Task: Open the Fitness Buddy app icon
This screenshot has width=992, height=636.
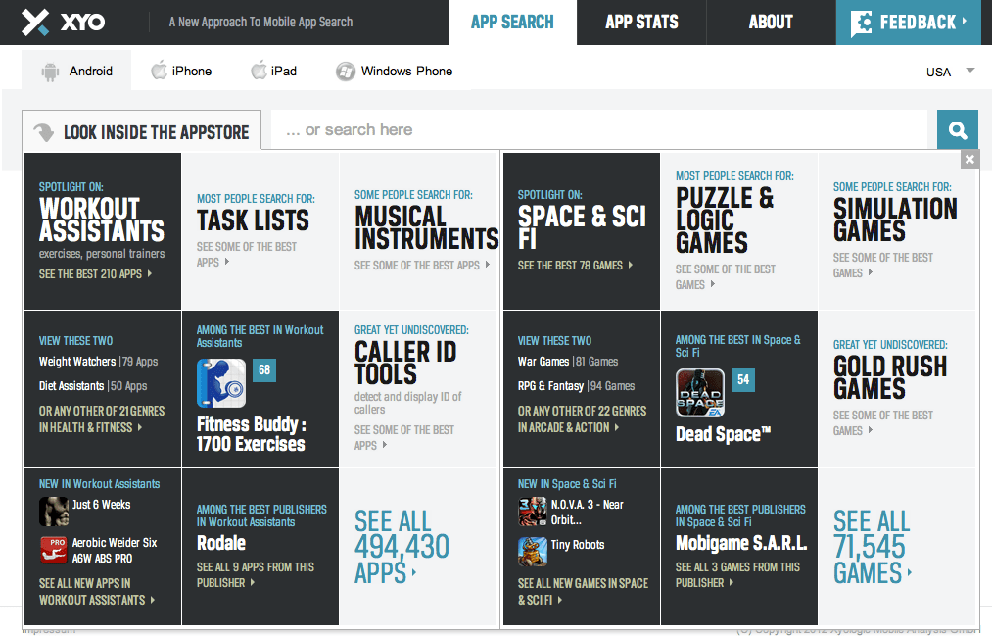Action: (x=221, y=383)
